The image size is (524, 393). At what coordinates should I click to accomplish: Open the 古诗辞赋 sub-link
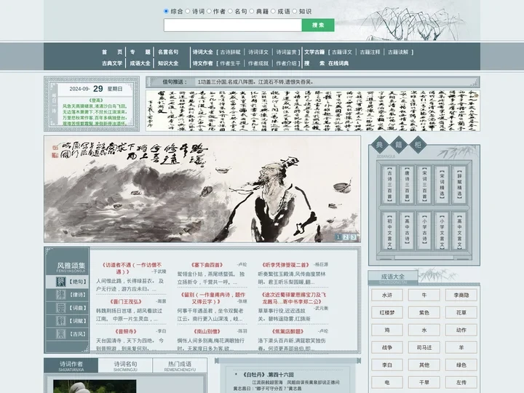pyautogui.click(x=230, y=52)
